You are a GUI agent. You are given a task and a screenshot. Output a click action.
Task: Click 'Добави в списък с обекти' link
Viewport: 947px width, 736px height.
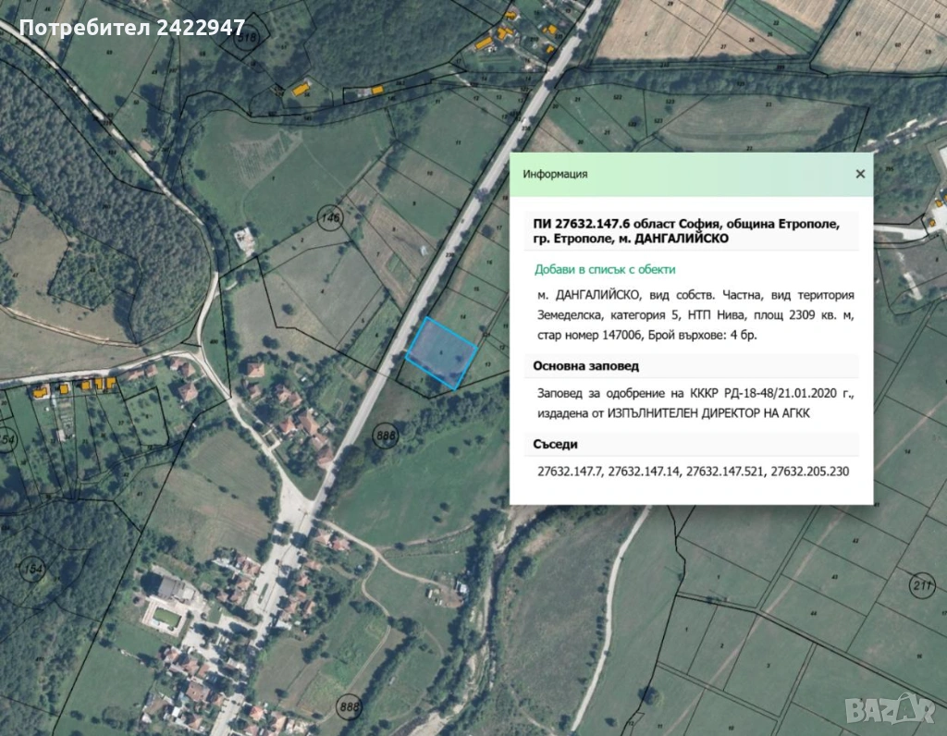(x=605, y=269)
